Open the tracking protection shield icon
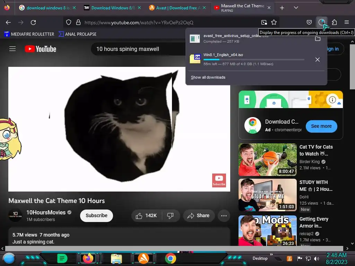This screenshot has width=355, height=266. [69, 23]
